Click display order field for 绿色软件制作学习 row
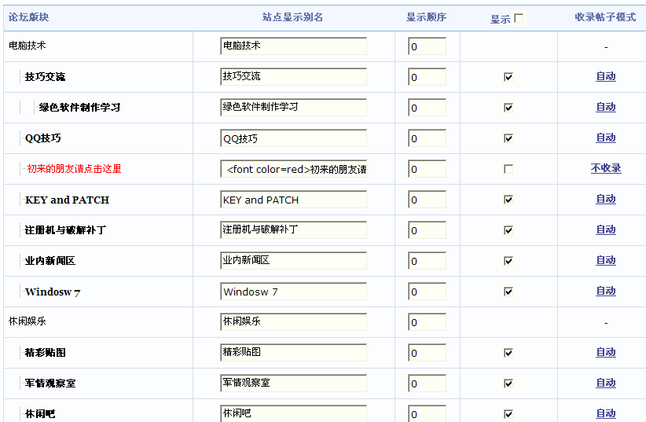The image size is (646, 422). [x=428, y=107]
